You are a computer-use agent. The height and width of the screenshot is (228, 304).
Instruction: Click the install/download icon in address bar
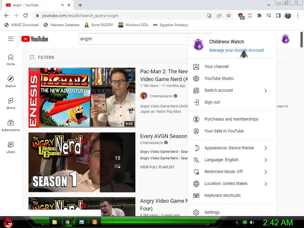[x=210, y=15]
